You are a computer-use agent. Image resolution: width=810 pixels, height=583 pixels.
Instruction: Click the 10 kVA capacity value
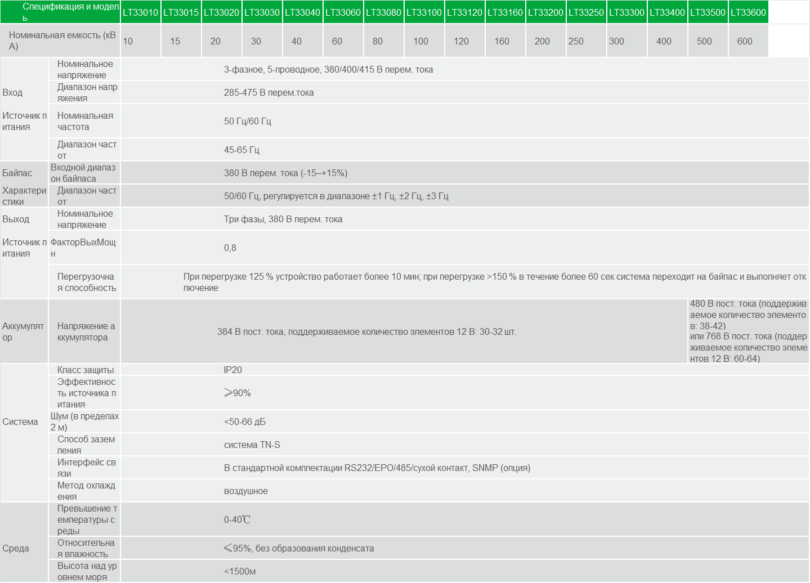[128, 41]
